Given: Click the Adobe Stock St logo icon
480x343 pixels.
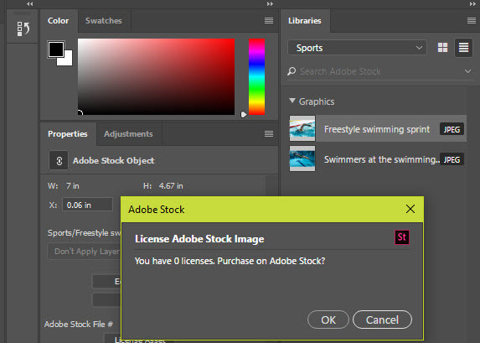Looking at the screenshot, I should click(x=402, y=237).
